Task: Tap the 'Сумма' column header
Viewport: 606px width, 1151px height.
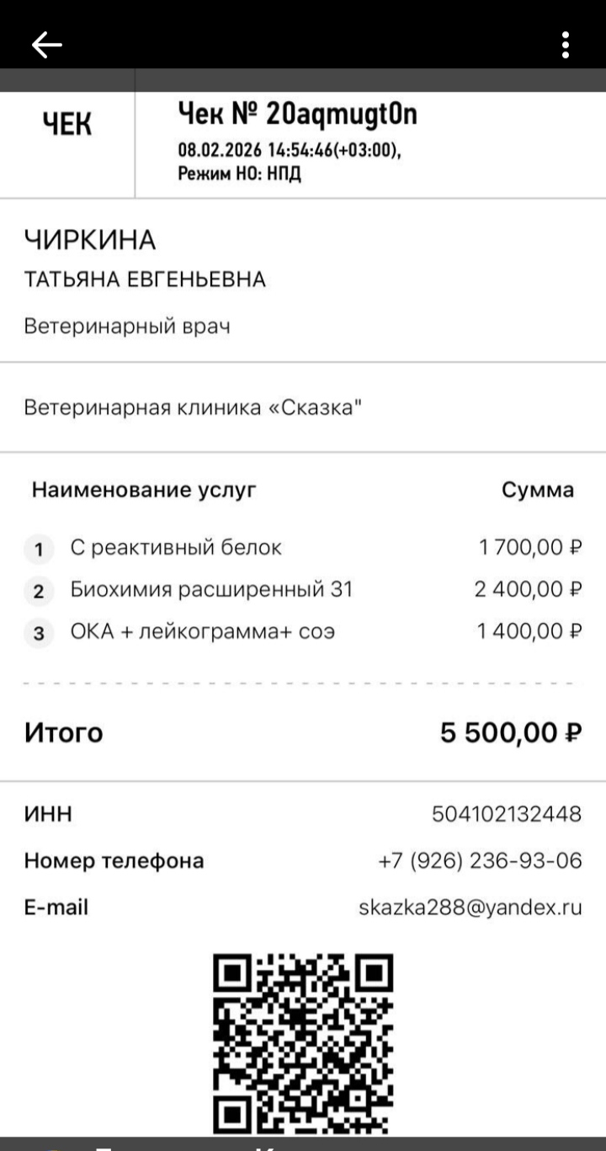Action: [x=537, y=490]
